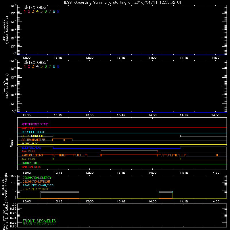Click the 0.94 tick label on livetime axis
230x230 pixels.
coord(13,218)
